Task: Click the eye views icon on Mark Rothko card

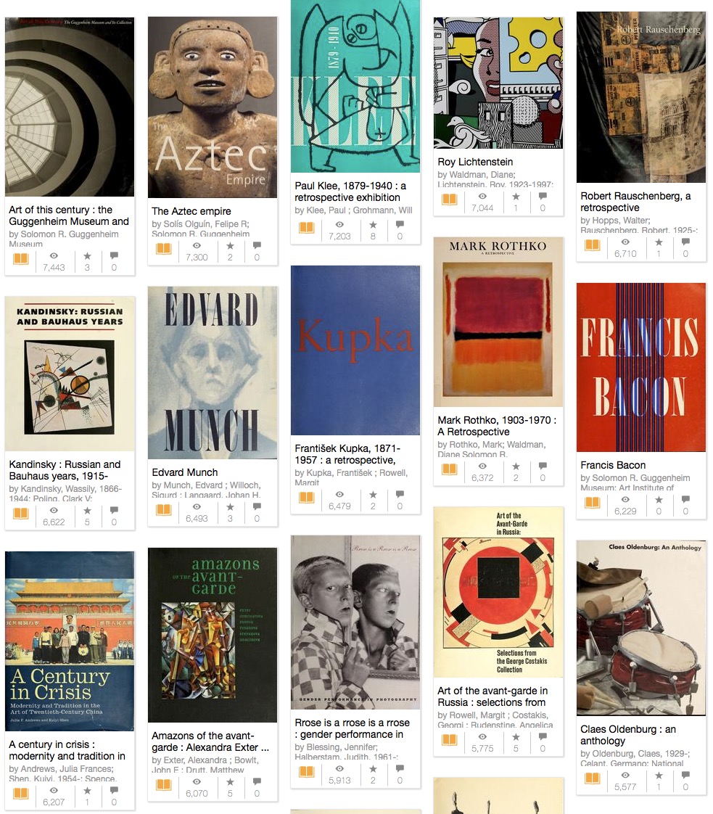Action: click(x=482, y=466)
